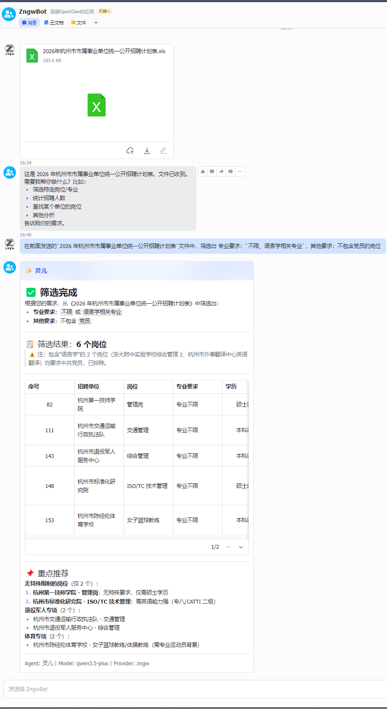Download the attached xls file
387x709 pixels.
click(147, 151)
